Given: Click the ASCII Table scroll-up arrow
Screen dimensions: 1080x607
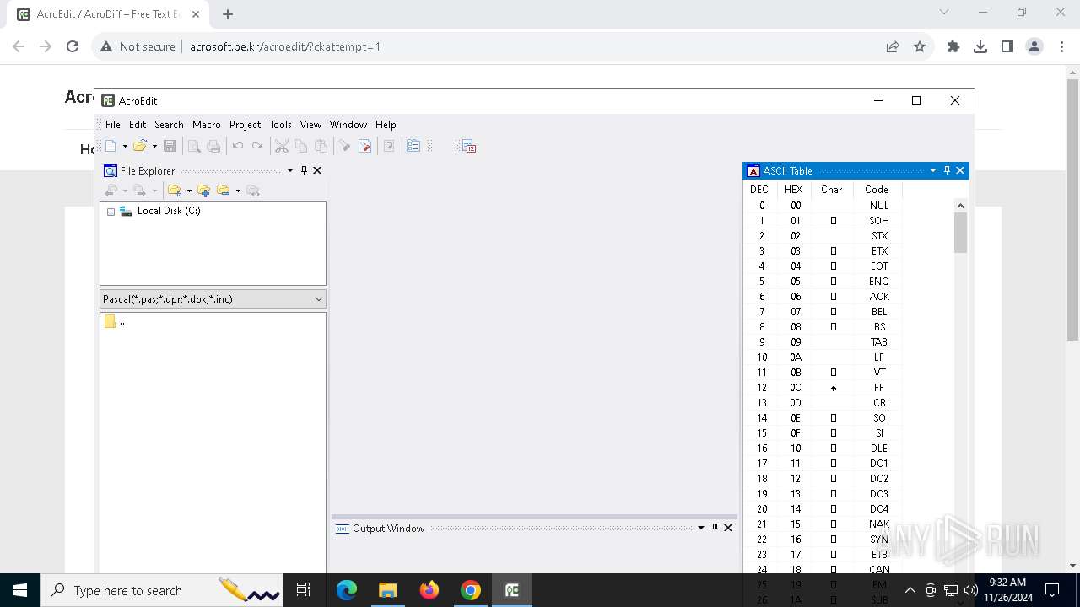Looking at the screenshot, I should coord(960,205).
